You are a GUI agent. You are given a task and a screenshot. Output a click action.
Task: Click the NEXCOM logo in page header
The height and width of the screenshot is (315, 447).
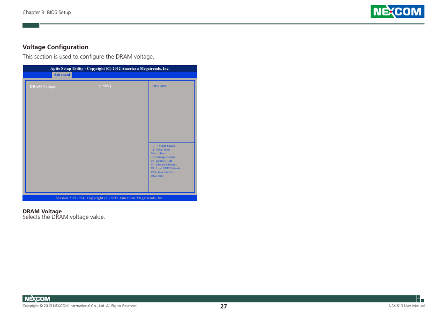click(397, 11)
